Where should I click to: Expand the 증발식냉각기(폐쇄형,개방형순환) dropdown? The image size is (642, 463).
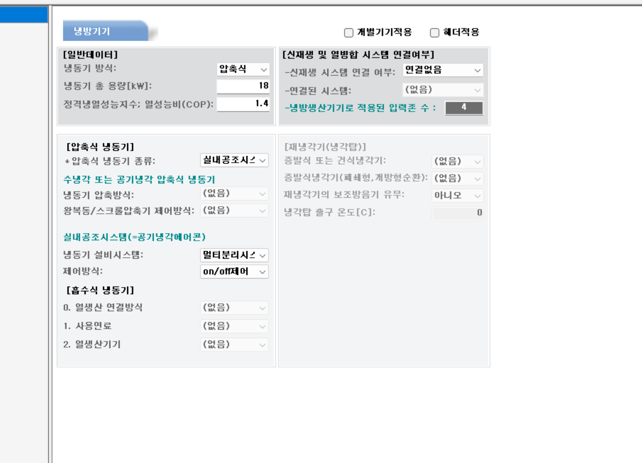(457, 179)
